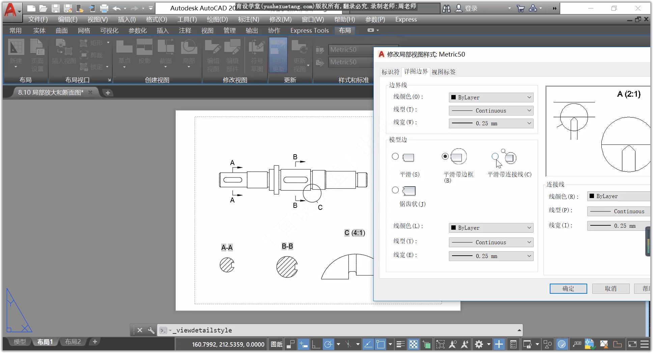Toggle ortho mode in status bar

click(x=316, y=344)
